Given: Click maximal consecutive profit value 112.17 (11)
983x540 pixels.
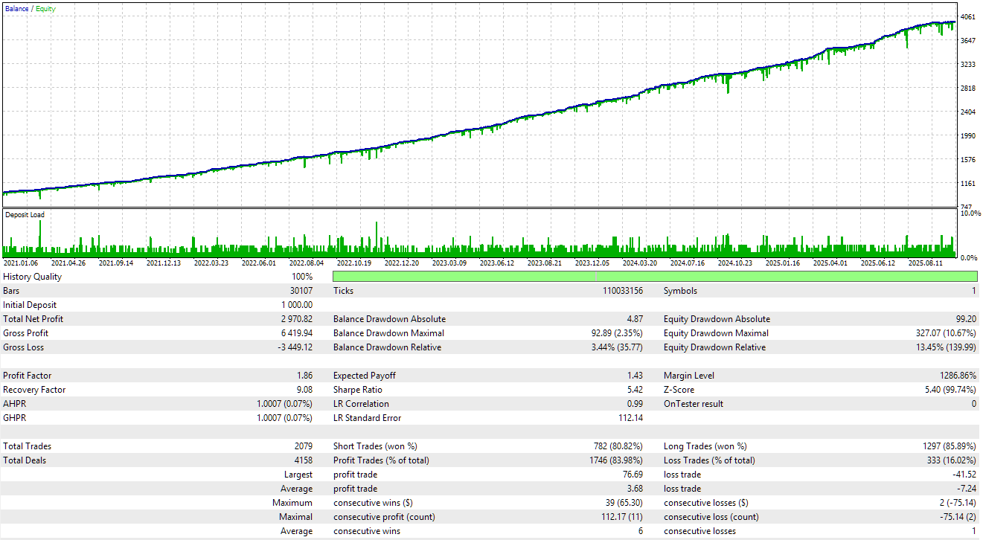Looking at the screenshot, I should (621, 517).
